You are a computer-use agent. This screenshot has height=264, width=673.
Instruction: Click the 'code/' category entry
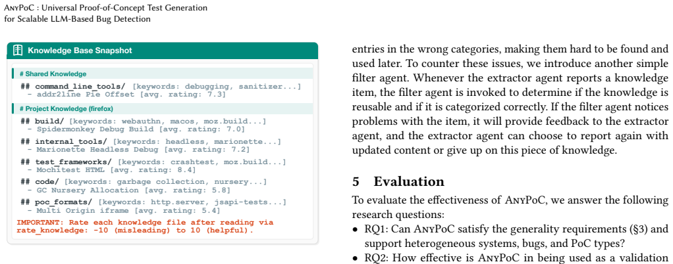click(47, 182)
